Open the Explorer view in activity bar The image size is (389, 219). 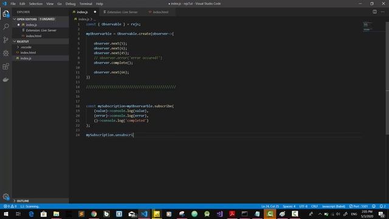[x=5, y=13]
